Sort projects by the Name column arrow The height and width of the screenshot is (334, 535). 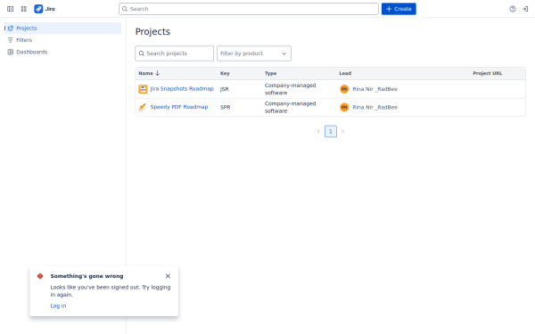click(x=157, y=73)
